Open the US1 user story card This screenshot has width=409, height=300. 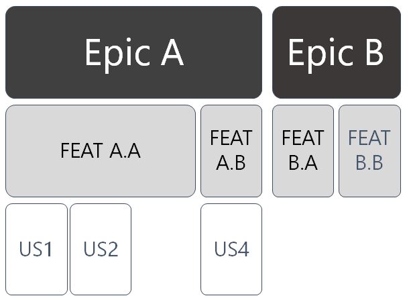pyautogui.click(x=36, y=250)
